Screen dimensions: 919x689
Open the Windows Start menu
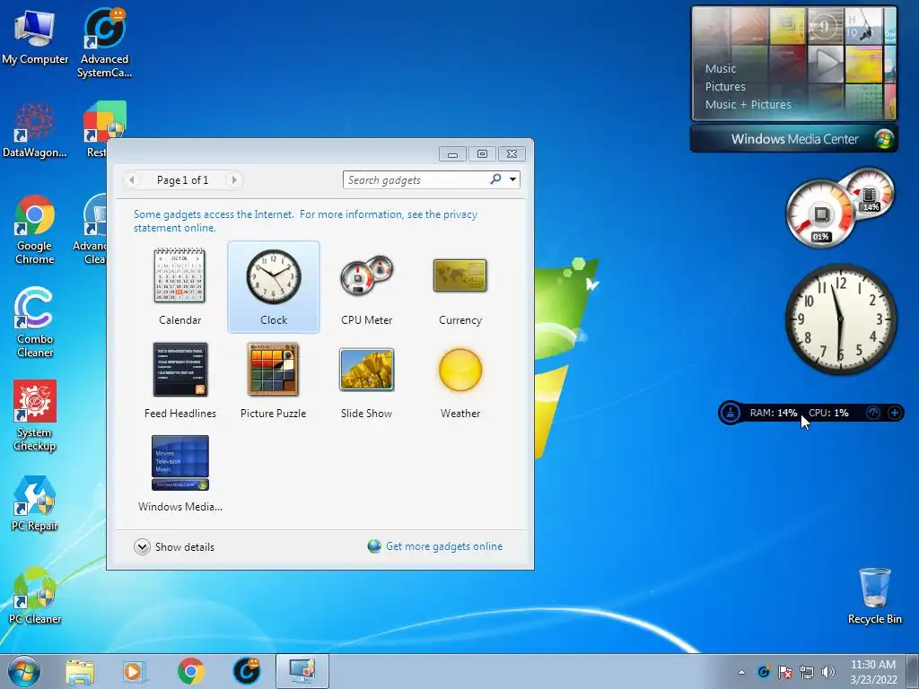tap(24, 671)
